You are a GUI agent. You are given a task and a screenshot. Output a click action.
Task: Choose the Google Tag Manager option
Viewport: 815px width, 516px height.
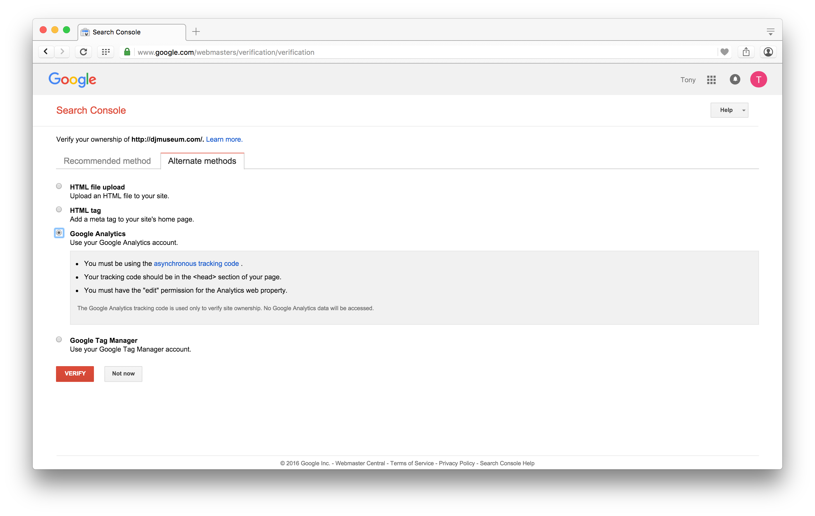pos(59,339)
